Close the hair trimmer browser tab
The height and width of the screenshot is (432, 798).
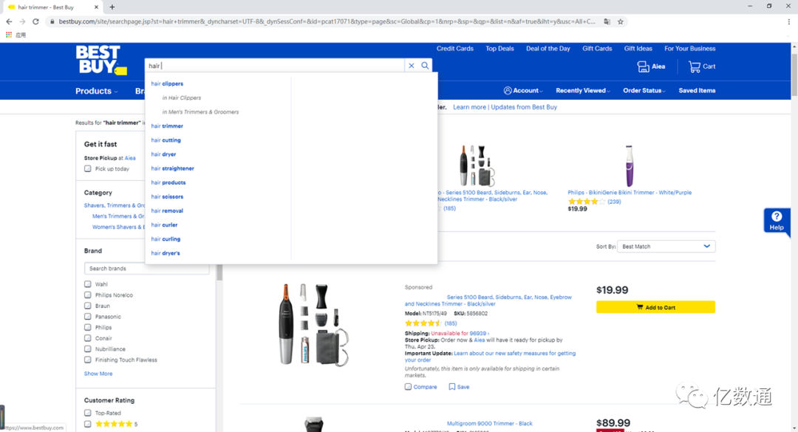coord(96,7)
